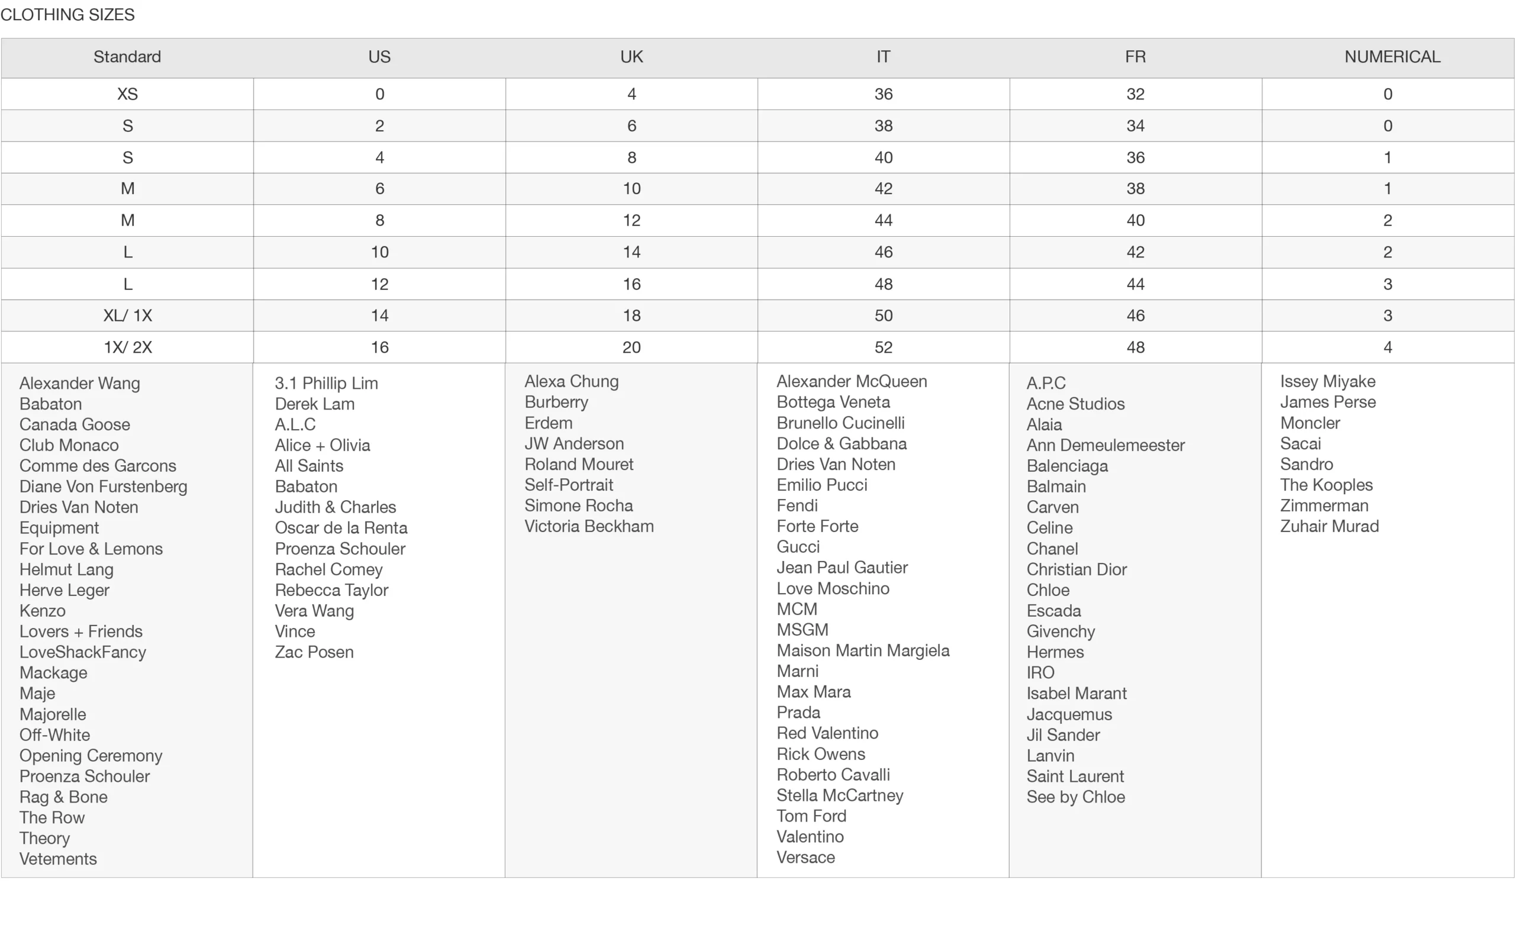Click the Saint Laurent brand name

point(1075,777)
